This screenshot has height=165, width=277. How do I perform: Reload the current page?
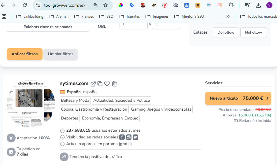[25, 5]
